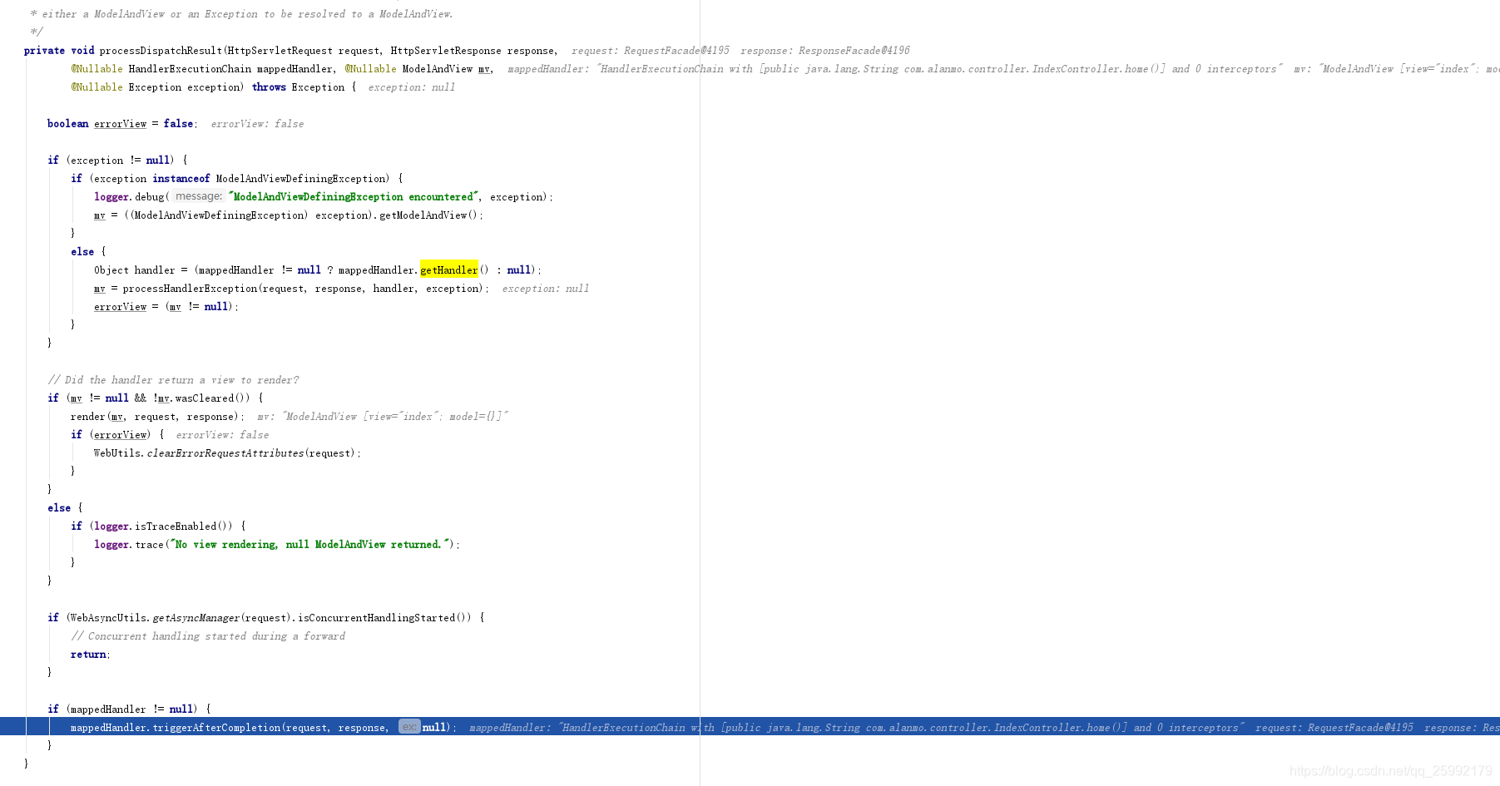Click comment 'Concurrent handling started during a forward'
The height and width of the screenshot is (786, 1500).
click(208, 636)
